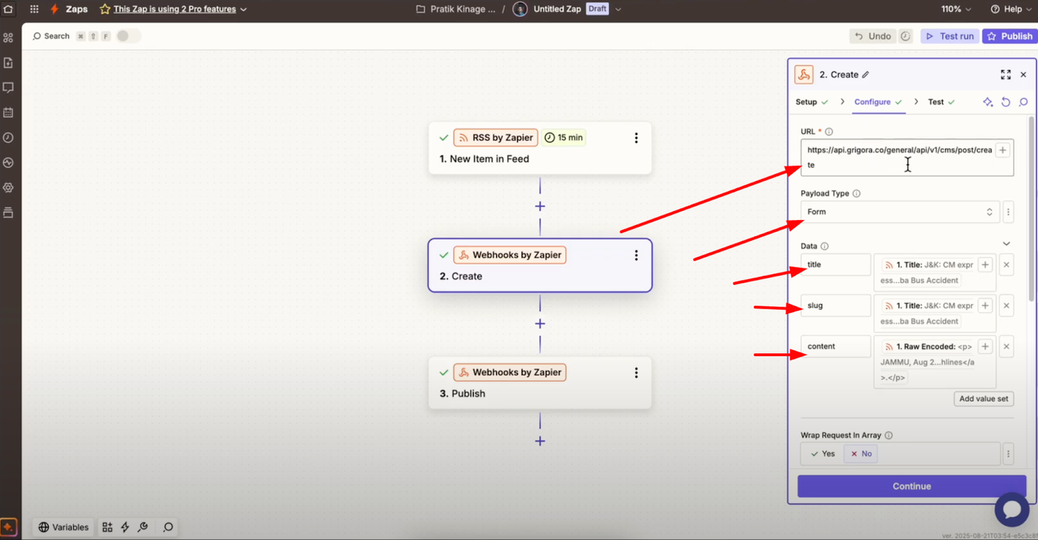
Task: Switch to the Configure tab
Action: point(878,102)
